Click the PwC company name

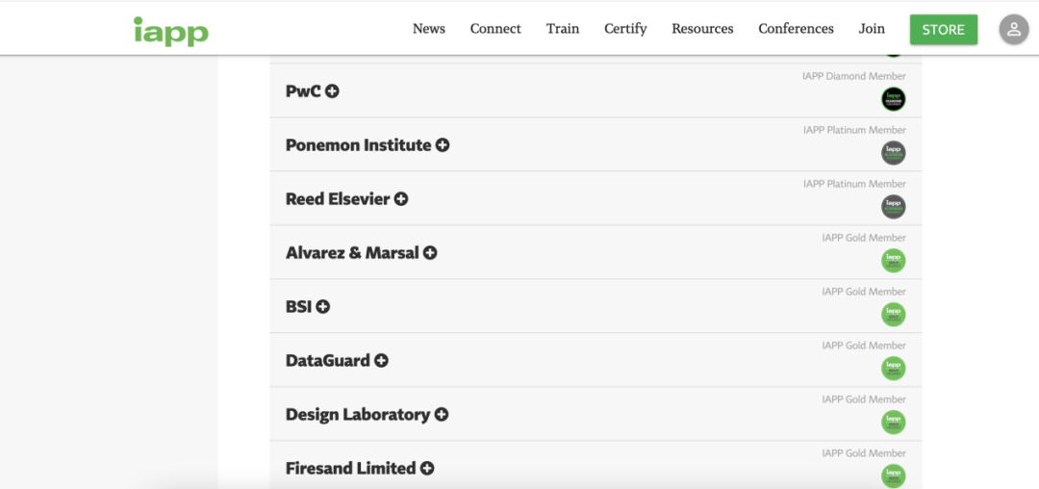pyautogui.click(x=303, y=91)
